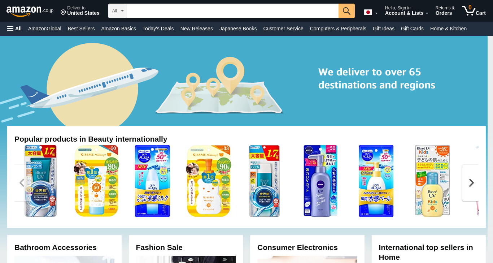
Task: Show next products with right carousel arrow
Action: pos(471,183)
